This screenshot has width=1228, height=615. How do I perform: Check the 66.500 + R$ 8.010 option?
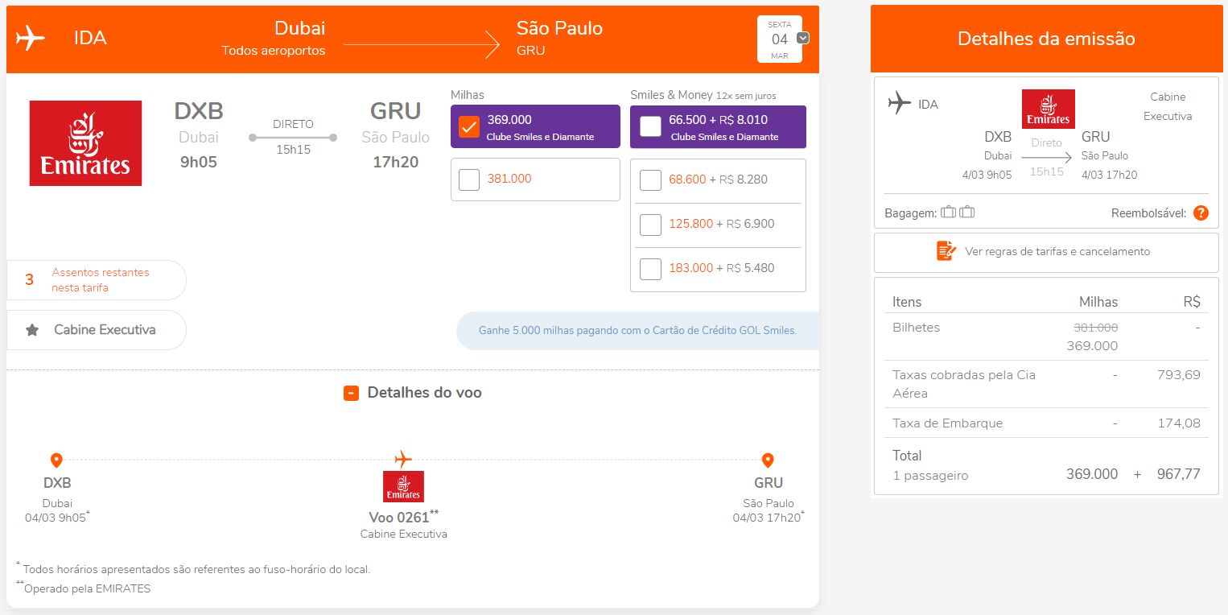pos(650,127)
